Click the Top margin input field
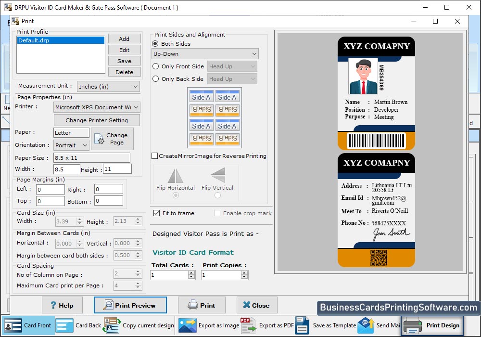The image size is (481, 337). click(51, 201)
